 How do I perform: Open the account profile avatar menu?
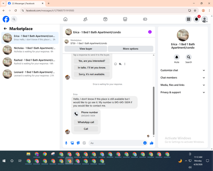(204, 19)
